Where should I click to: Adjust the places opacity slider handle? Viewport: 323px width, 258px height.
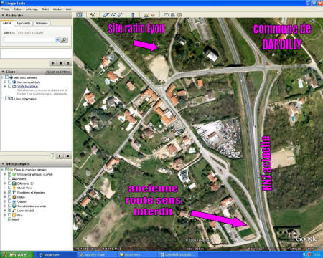click(x=52, y=156)
